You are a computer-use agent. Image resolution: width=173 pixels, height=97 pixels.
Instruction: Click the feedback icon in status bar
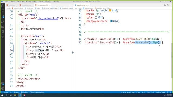click(x=168, y=92)
